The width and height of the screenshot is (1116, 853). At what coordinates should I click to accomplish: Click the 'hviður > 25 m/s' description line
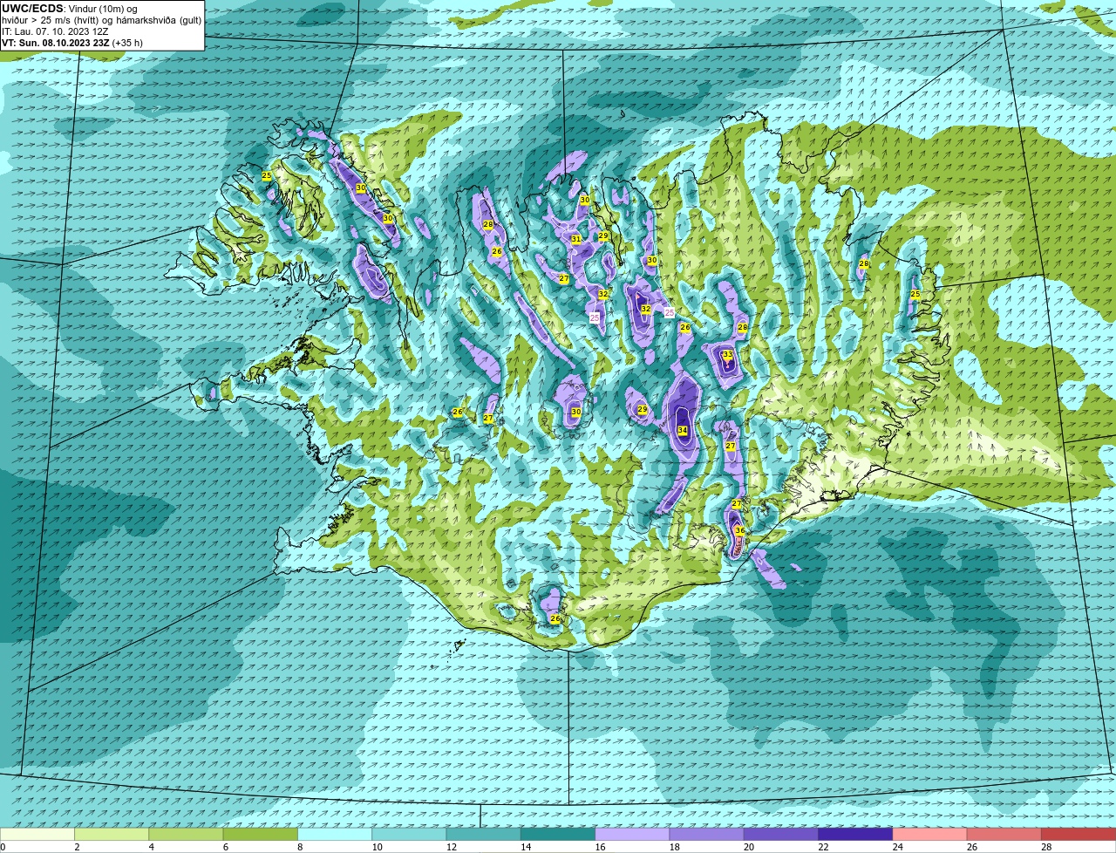point(101,20)
